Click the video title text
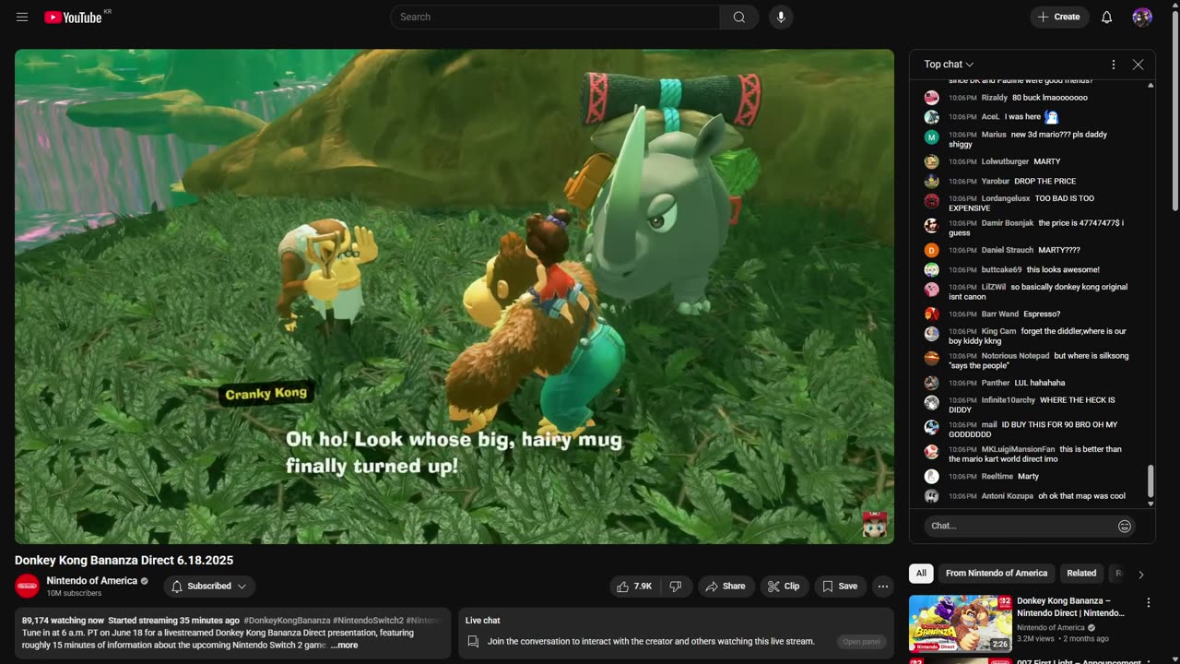This screenshot has height=664, width=1180. point(124,561)
